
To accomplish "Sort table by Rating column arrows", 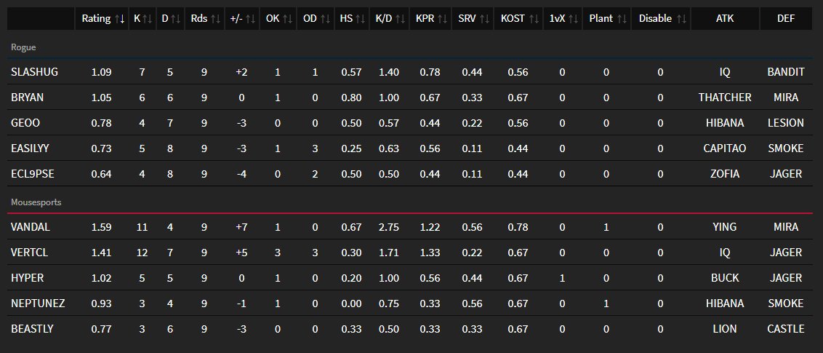I will click(x=120, y=19).
